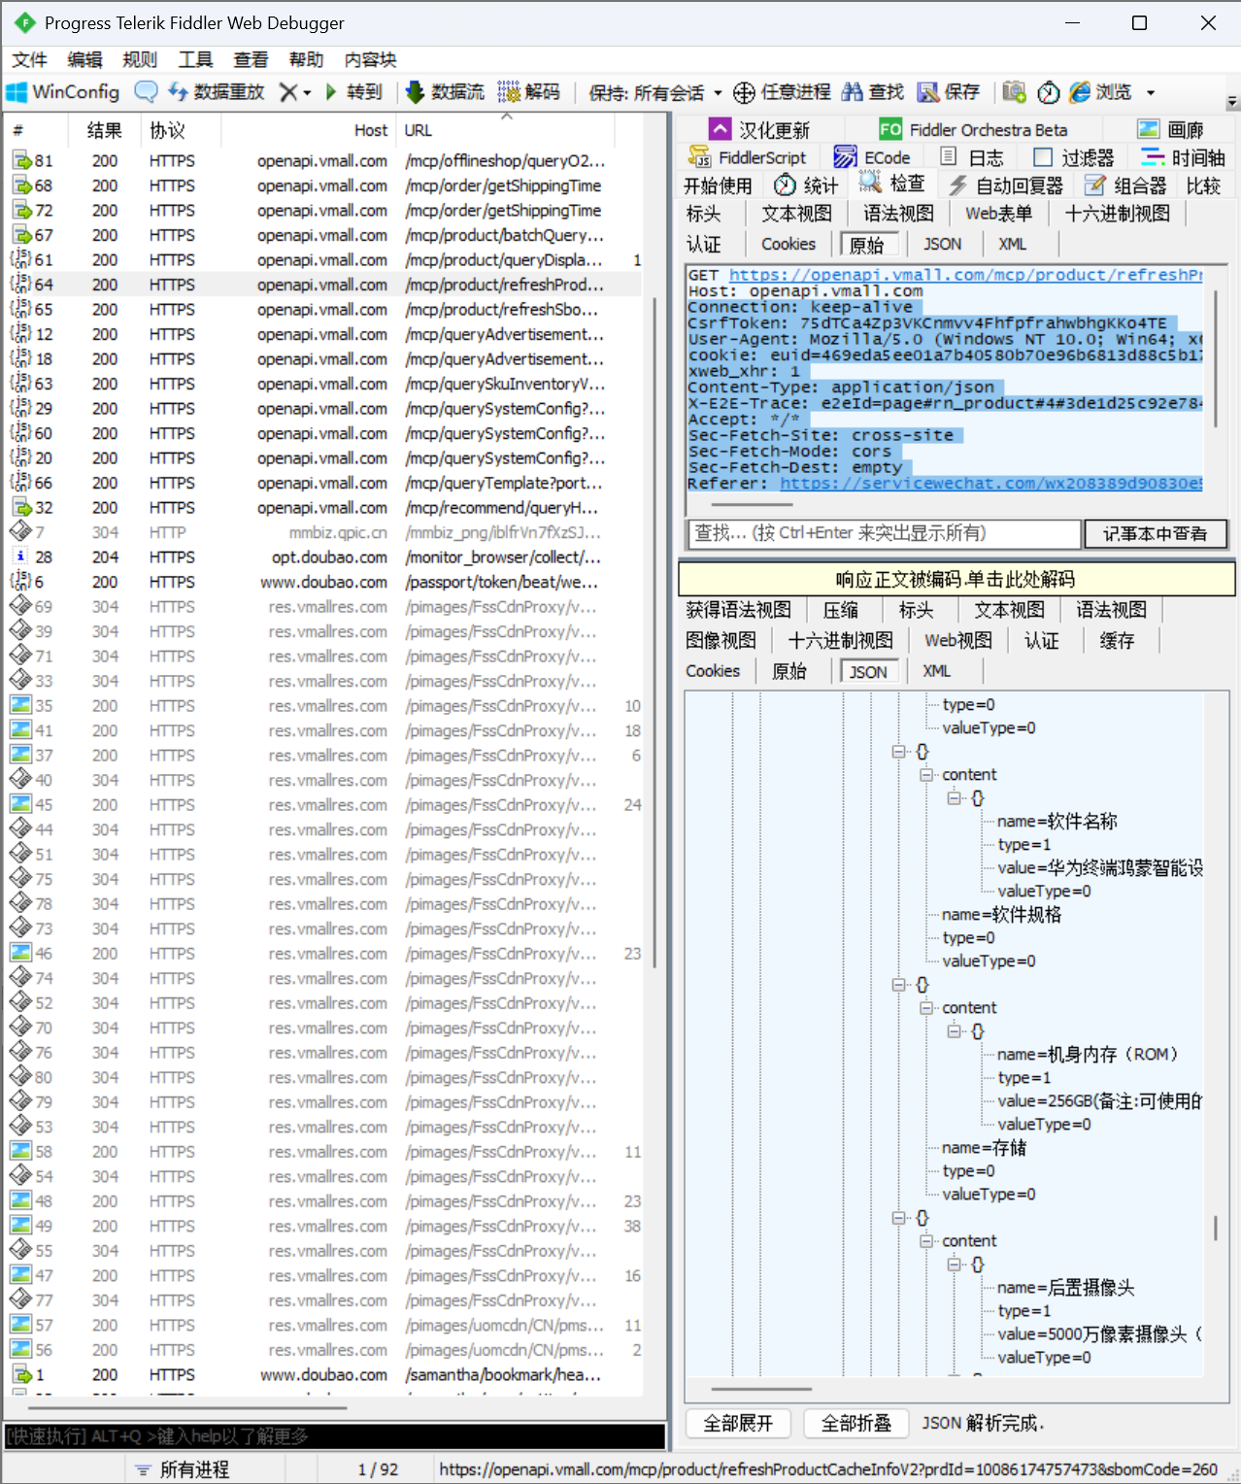This screenshot has height=1484, width=1241.
Task: Open the 过滤器 filters tab
Action: [1074, 157]
